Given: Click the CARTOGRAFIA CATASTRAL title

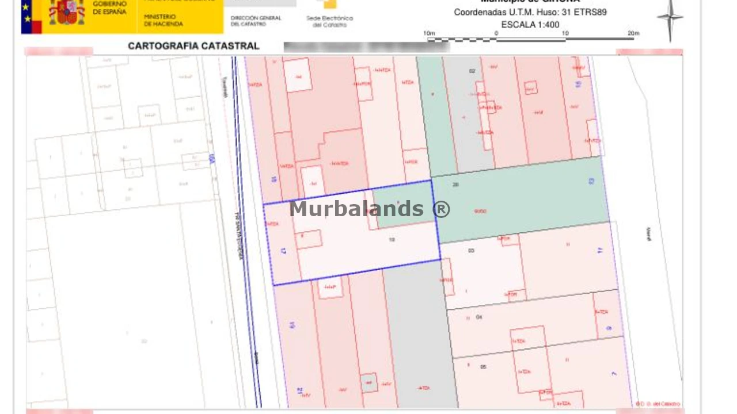Looking at the screenshot, I should tap(193, 46).
